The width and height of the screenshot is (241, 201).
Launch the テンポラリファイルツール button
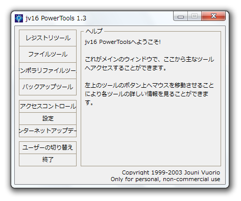[x=47, y=70]
